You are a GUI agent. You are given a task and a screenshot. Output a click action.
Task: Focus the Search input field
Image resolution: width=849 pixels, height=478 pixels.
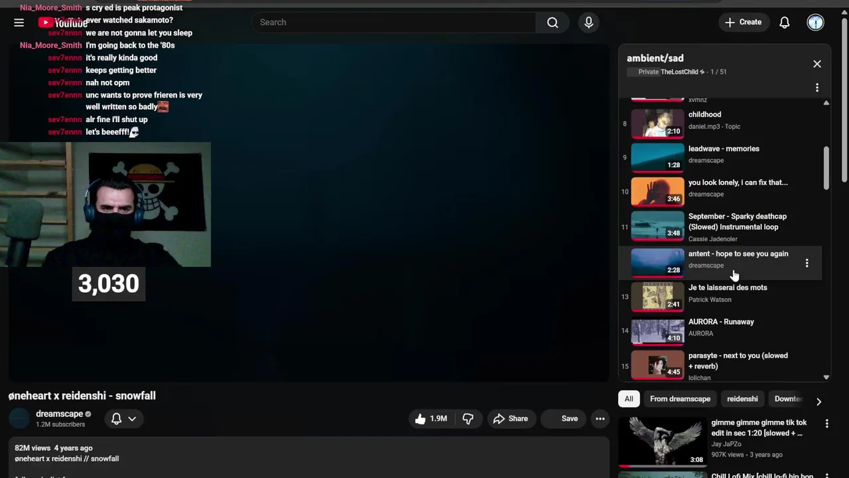tap(394, 23)
